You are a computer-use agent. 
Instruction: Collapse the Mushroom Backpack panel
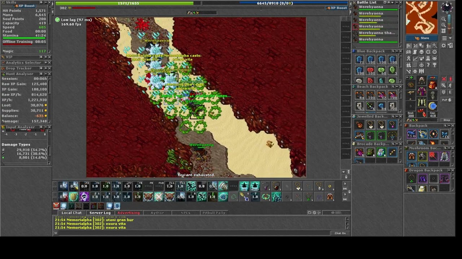point(449,148)
